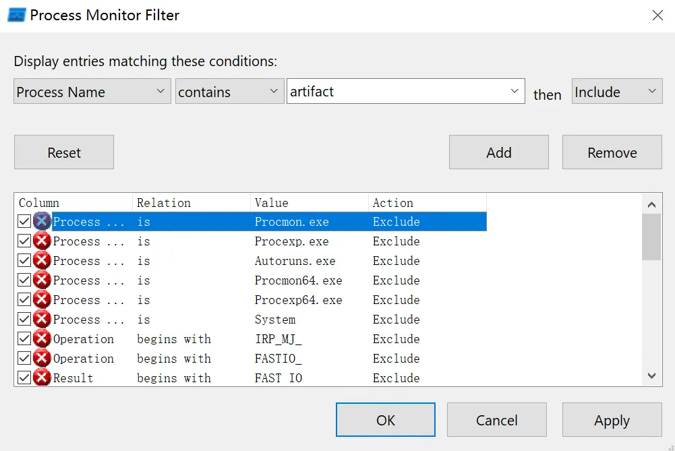675x451 pixels.
Task: Select the IRP_MJ_ value cell
Action: (278, 338)
